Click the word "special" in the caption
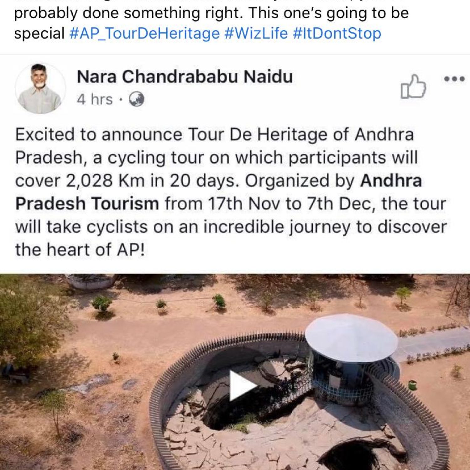Viewport: 470px width, 470px height. [39, 34]
